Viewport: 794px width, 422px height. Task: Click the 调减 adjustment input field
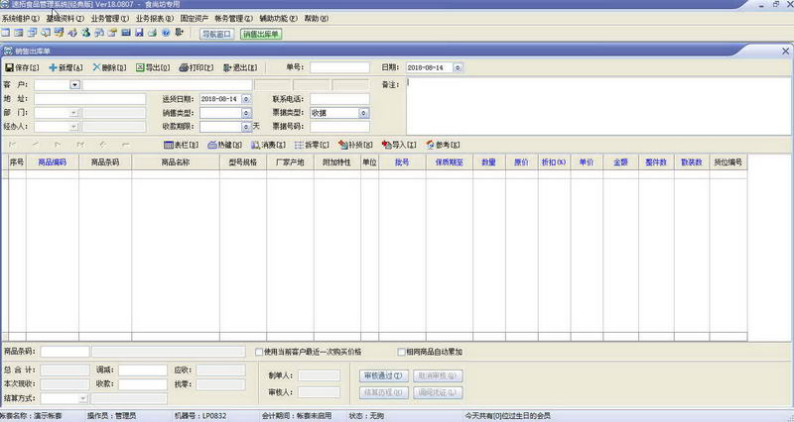(143, 370)
